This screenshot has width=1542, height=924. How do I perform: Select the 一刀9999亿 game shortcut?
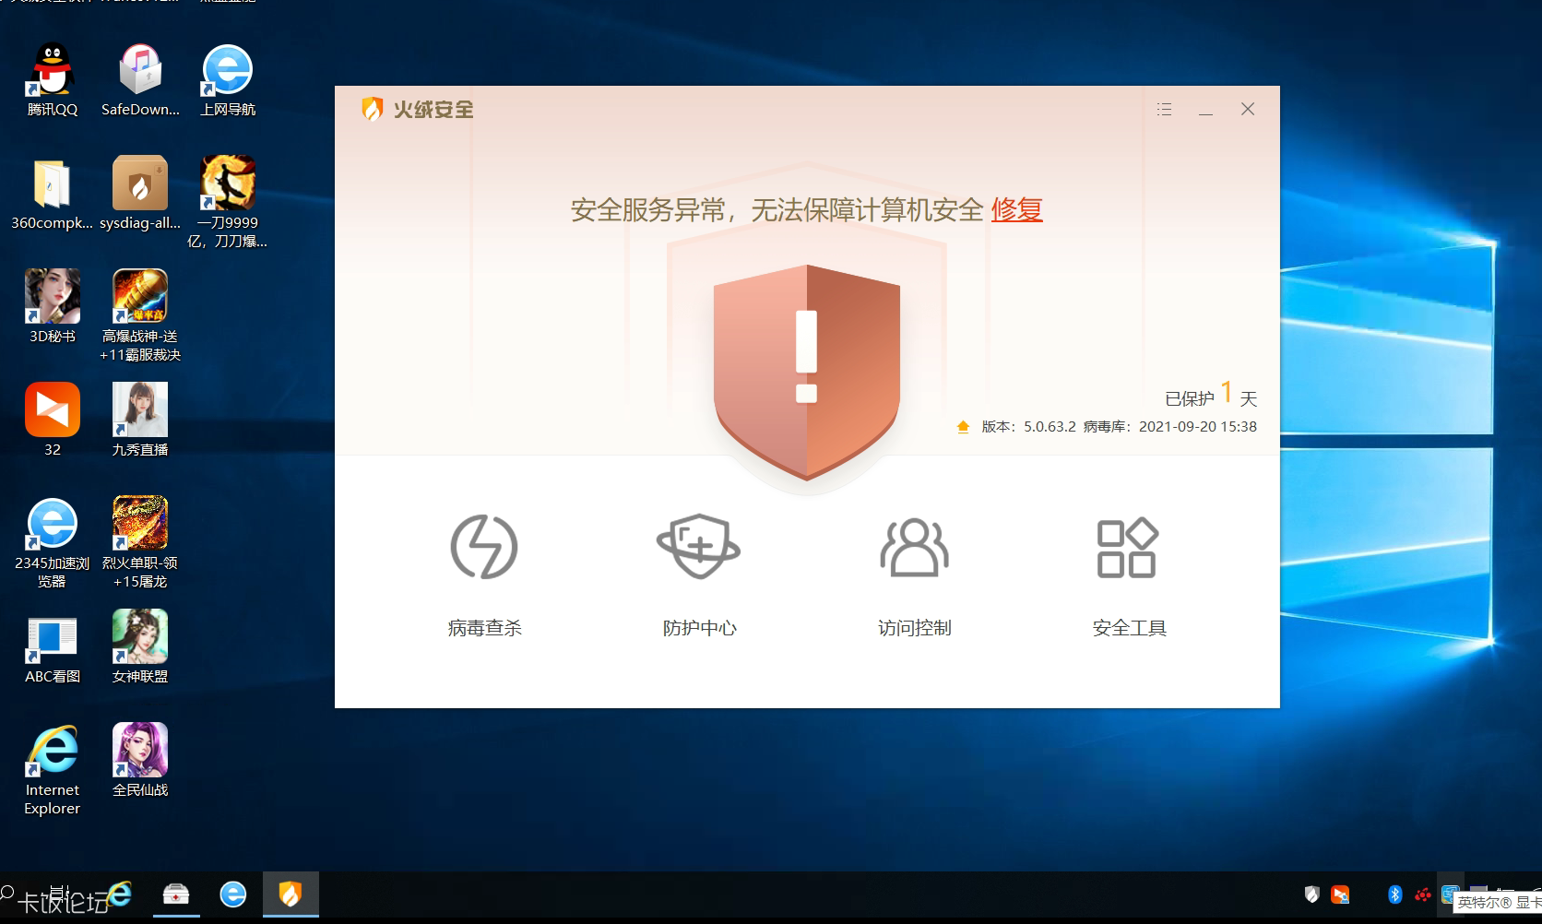pyautogui.click(x=228, y=202)
